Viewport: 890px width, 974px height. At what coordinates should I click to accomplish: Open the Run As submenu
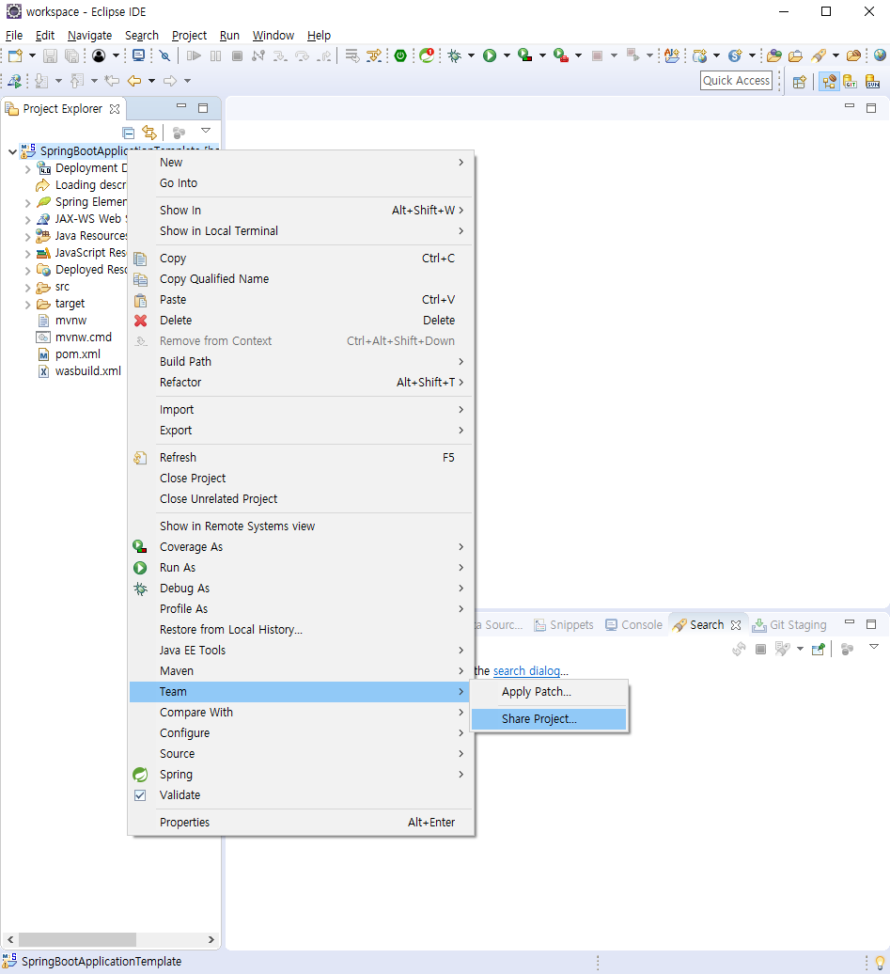[301, 568]
